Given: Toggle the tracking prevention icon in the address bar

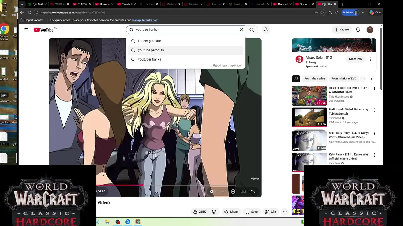Looking at the screenshot, I should [x=316, y=13].
